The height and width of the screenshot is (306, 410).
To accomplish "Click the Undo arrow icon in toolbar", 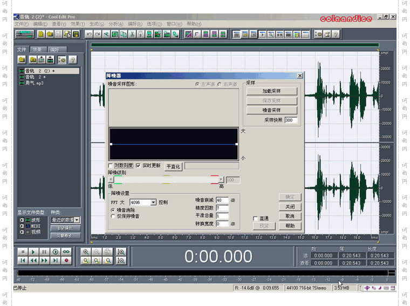I will [x=89, y=34].
